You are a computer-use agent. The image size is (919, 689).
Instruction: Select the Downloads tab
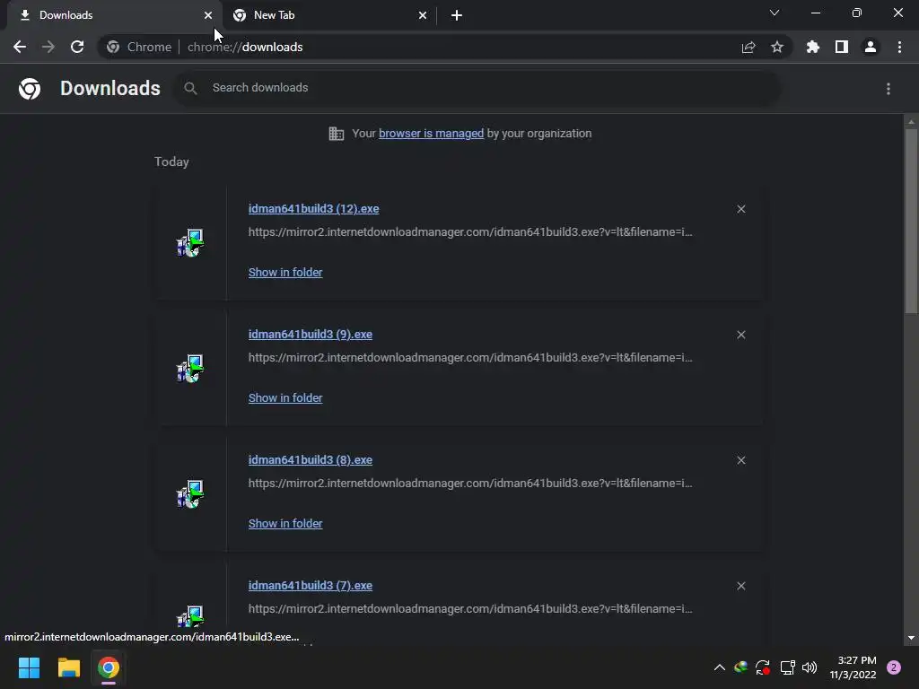point(114,15)
